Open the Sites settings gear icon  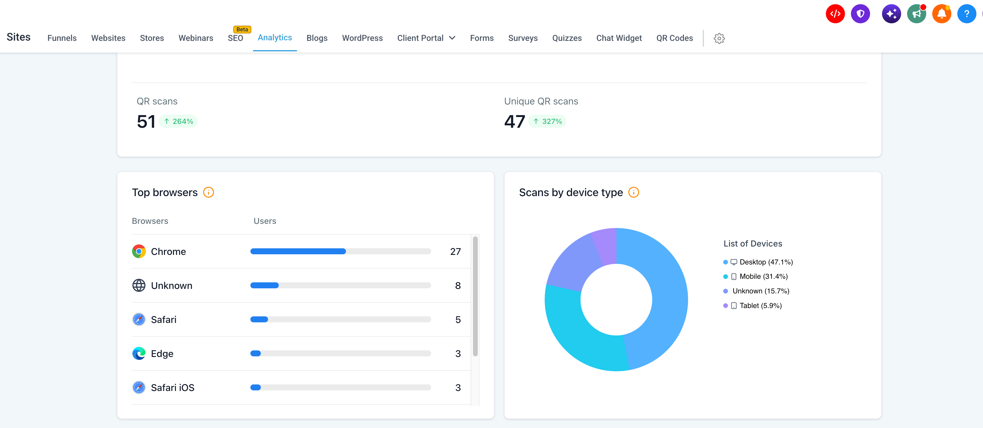pos(719,38)
